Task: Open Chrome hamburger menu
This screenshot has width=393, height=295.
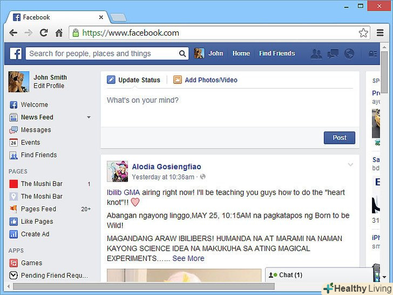Action: click(x=380, y=33)
